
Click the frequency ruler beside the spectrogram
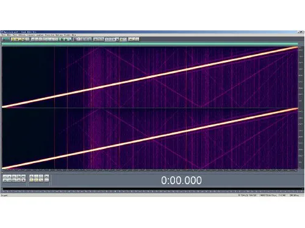tap(301, 108)
